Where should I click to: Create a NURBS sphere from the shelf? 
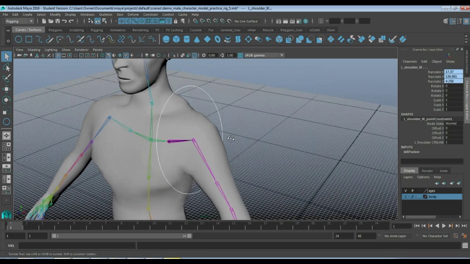coord(166,39)
